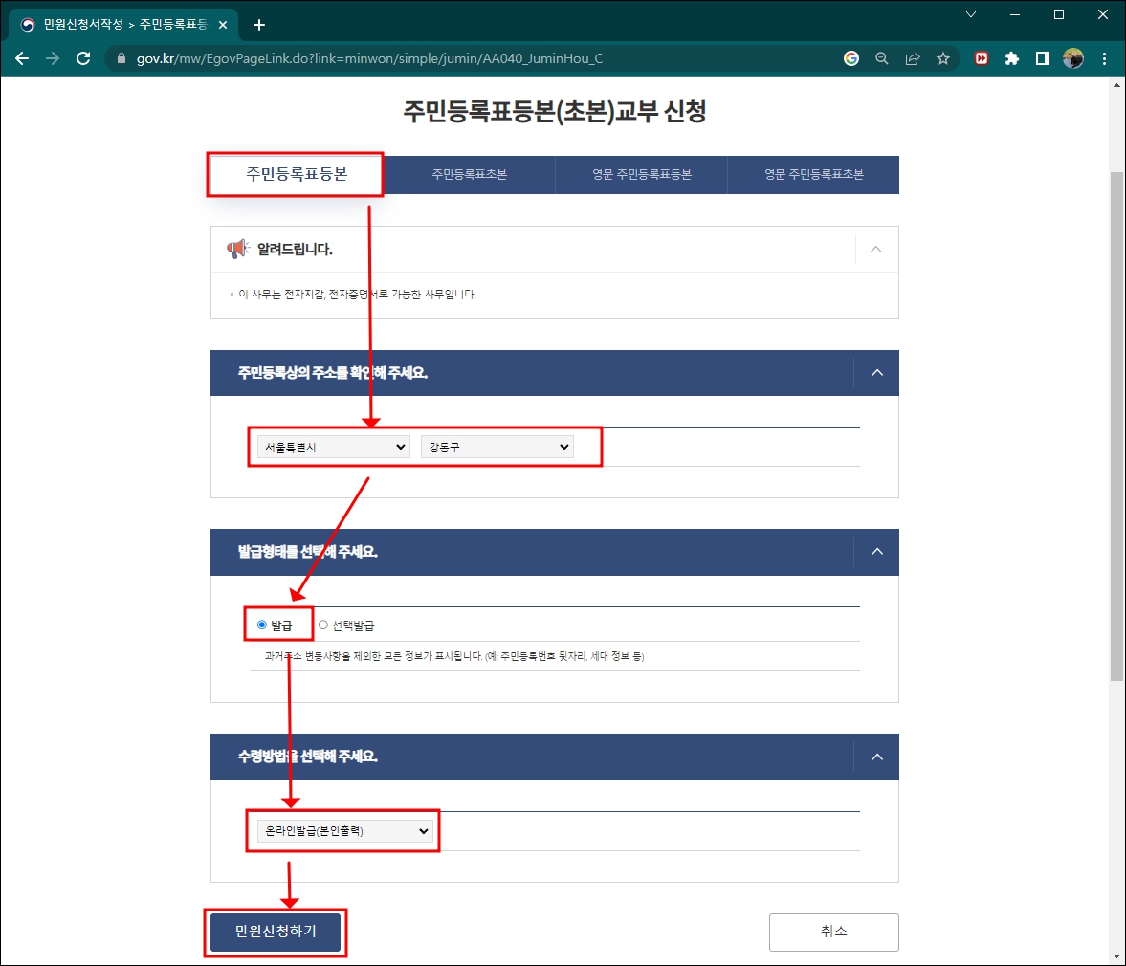
Task: Open the browser extensions puzzle icon
Action: click(1012, 57)
